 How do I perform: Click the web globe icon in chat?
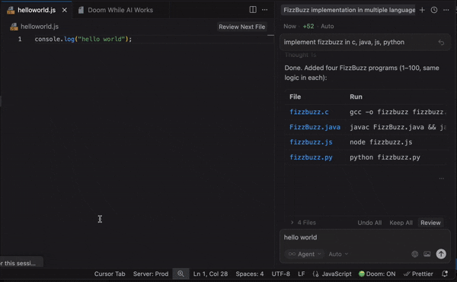click(415, 254)
